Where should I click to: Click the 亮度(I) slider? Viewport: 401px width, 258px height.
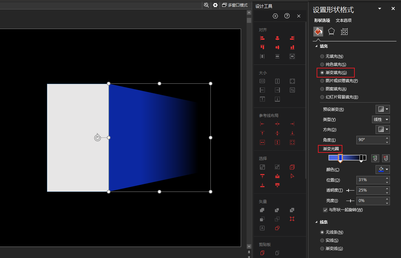tap(350, 201)
